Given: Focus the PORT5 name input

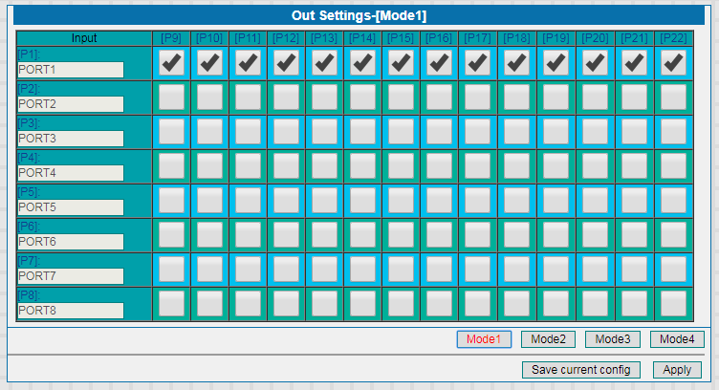Looking at the screenshot, I should (x=71, y=207).
